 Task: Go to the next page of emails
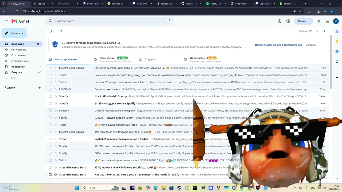tap(324, 31)
